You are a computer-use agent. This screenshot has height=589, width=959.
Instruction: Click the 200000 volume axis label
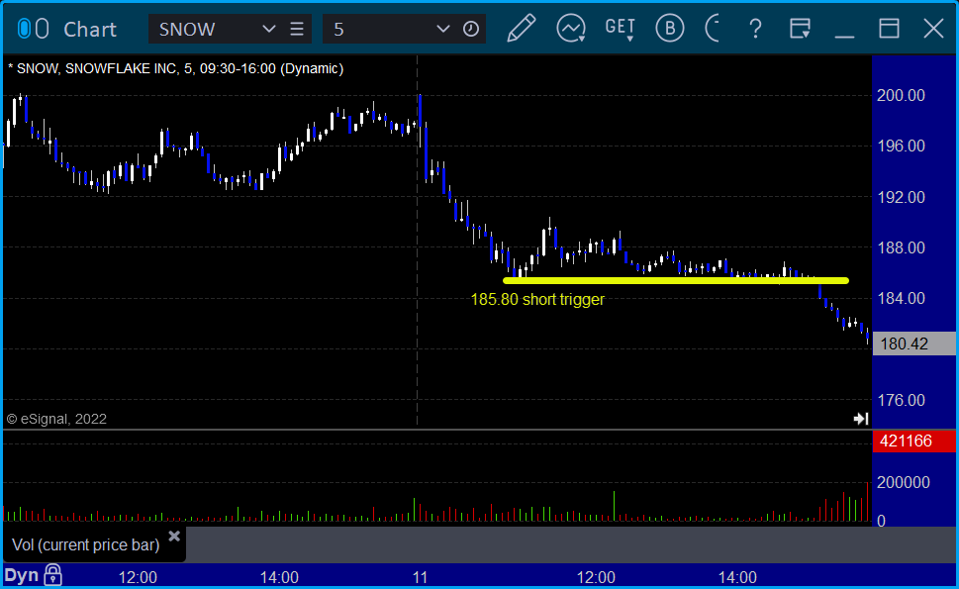pyautogui.click(x=903, y=482)
